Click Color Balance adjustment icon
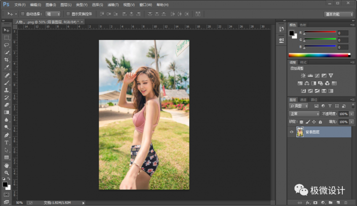Image resolution: width=357 pixels, height=206 pixels. [x=307, y=83]
